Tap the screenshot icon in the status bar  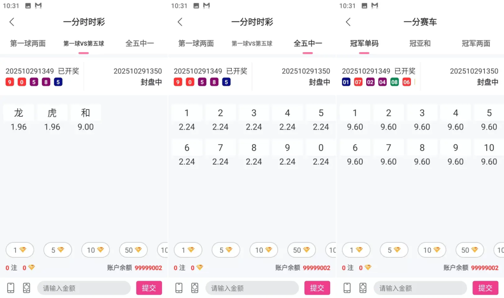28,6
